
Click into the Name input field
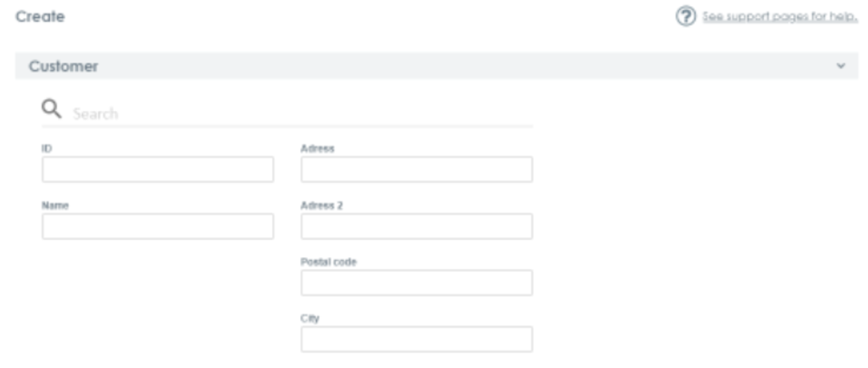tap(158, 226)
